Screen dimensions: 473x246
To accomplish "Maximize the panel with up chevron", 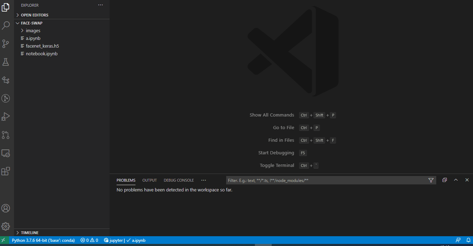I will pyautogui.click(x=456, y=180).
